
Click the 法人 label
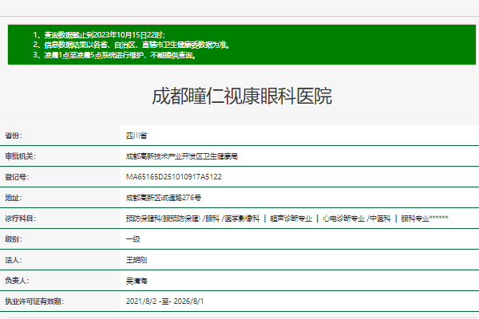pos(14,260)
